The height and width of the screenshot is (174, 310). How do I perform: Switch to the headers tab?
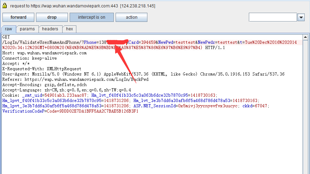tap(50, 29)
